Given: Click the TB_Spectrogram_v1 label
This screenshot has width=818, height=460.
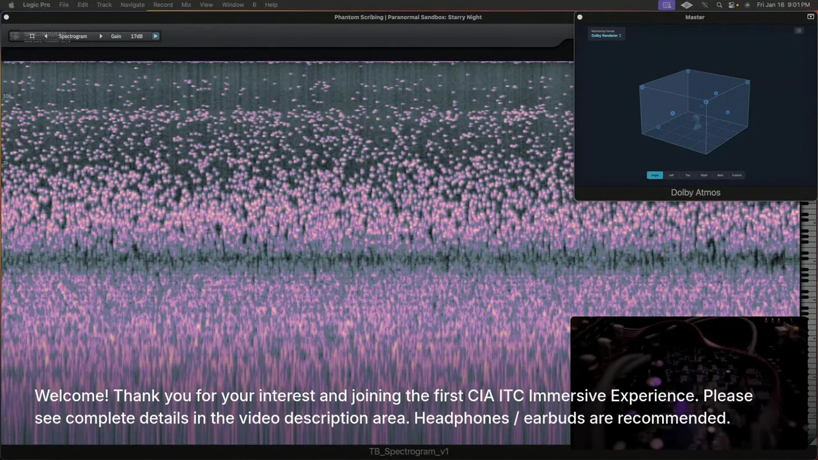Looking at the screenshot, I should pyautogui.click(x=408, y=452).
